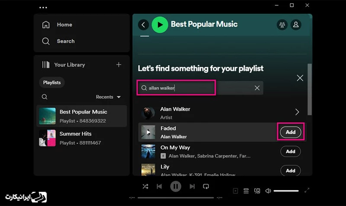The width and height of the screenshot is (346, 206).
Task: Click the Alan Walker artist avatar
Action: point(148,113)
